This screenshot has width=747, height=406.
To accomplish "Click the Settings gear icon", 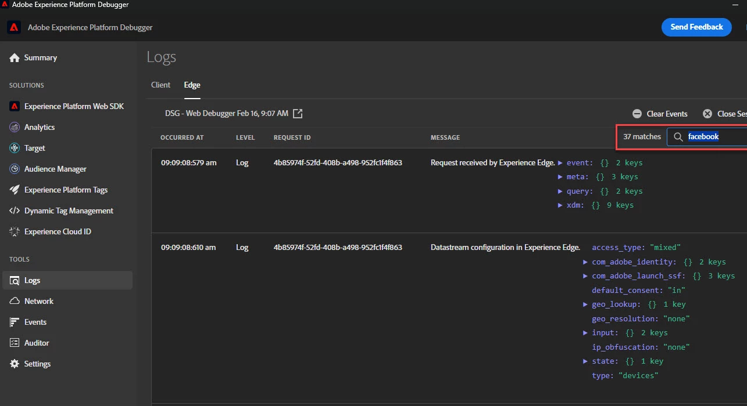I will pos(15,364).
